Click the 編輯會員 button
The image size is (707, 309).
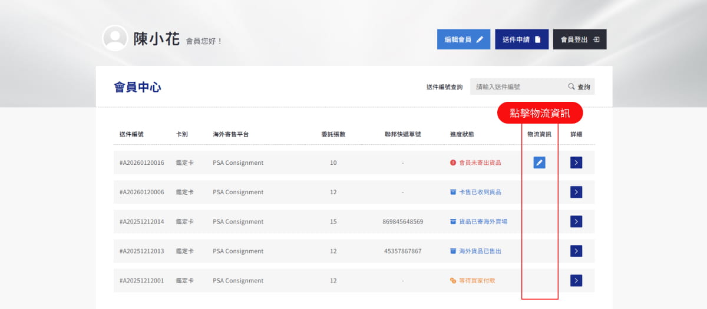tap(464, 39)
